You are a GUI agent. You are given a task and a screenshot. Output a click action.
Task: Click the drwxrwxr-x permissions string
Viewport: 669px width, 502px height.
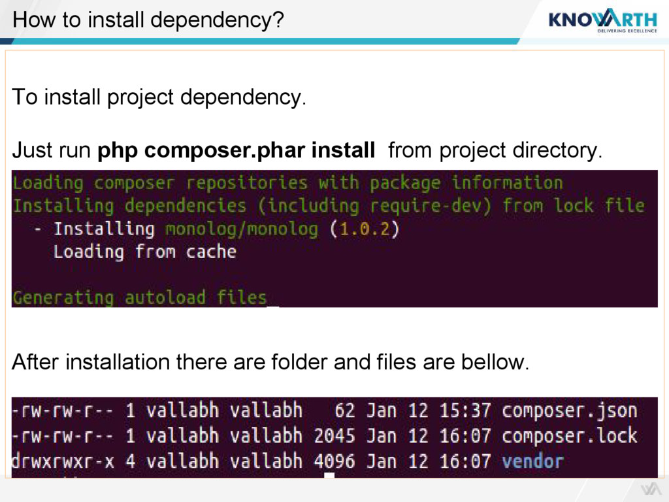63,461
